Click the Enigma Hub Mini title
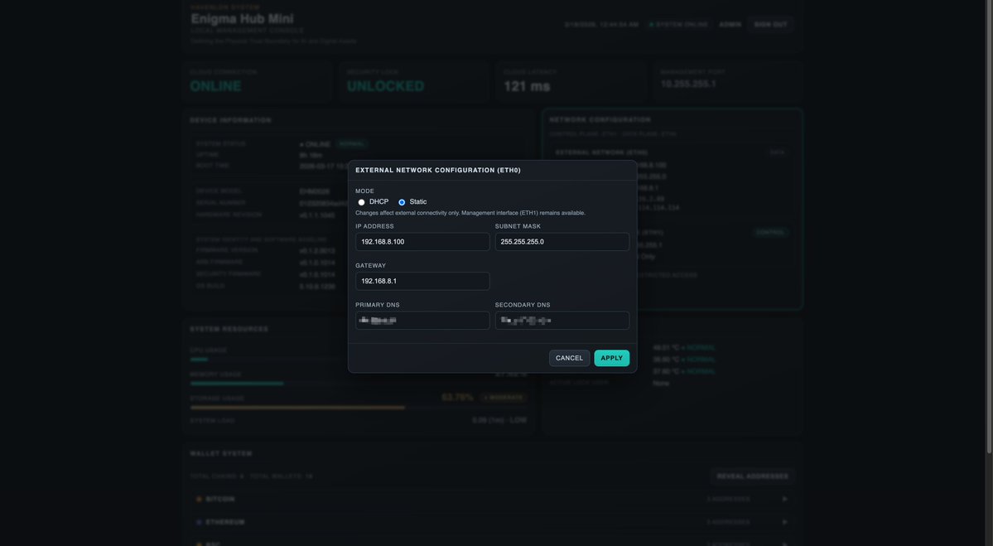The image size is (993, 546). (242, 19)
